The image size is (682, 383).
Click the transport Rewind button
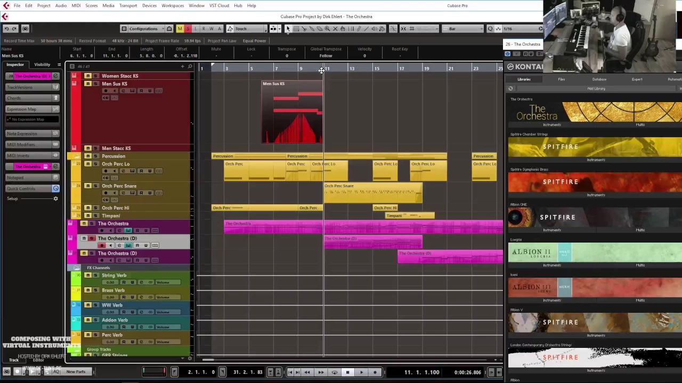(307, 372)
